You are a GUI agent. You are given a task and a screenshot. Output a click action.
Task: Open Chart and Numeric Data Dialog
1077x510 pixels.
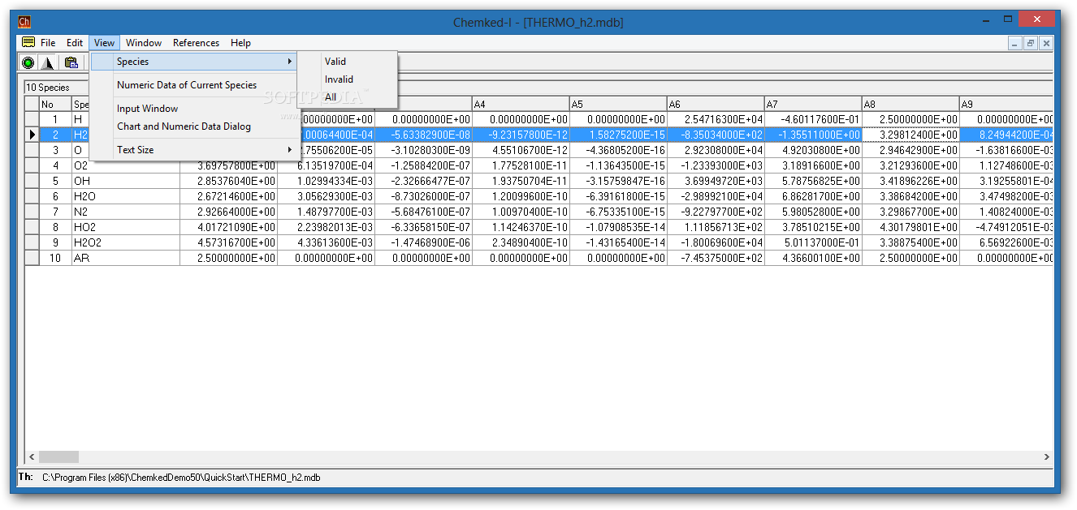(194, 126)
